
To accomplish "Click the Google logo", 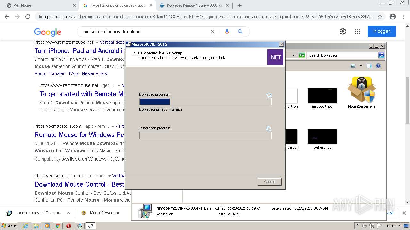I will click(47, 32).
